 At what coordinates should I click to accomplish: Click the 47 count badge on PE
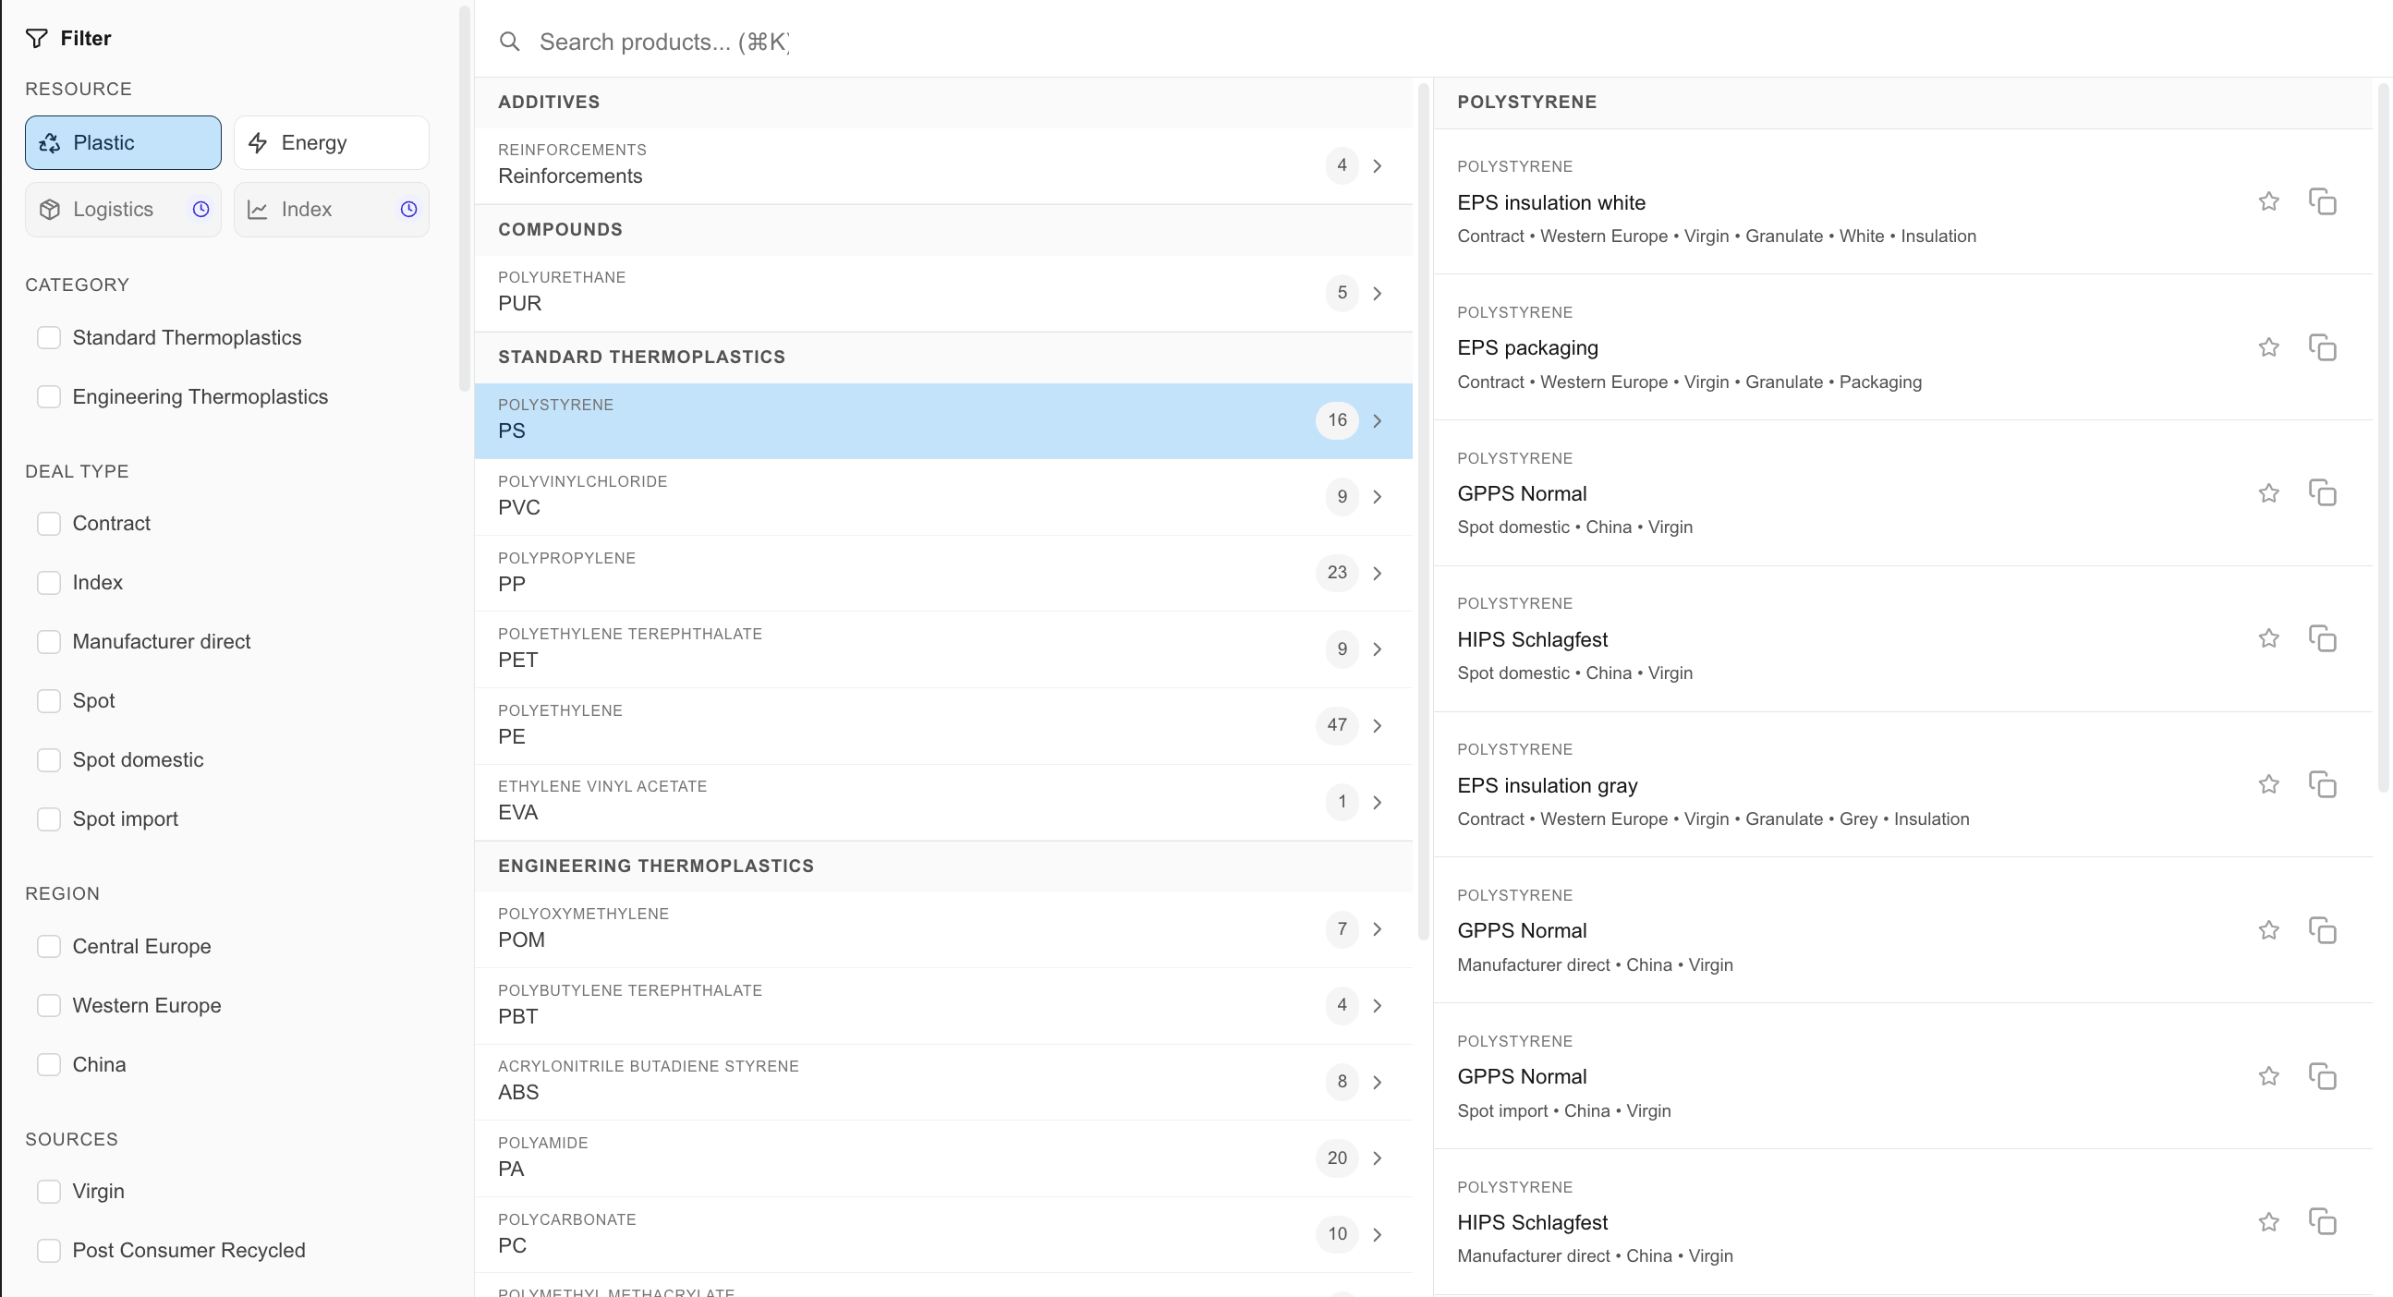[x=1337, y=724]
